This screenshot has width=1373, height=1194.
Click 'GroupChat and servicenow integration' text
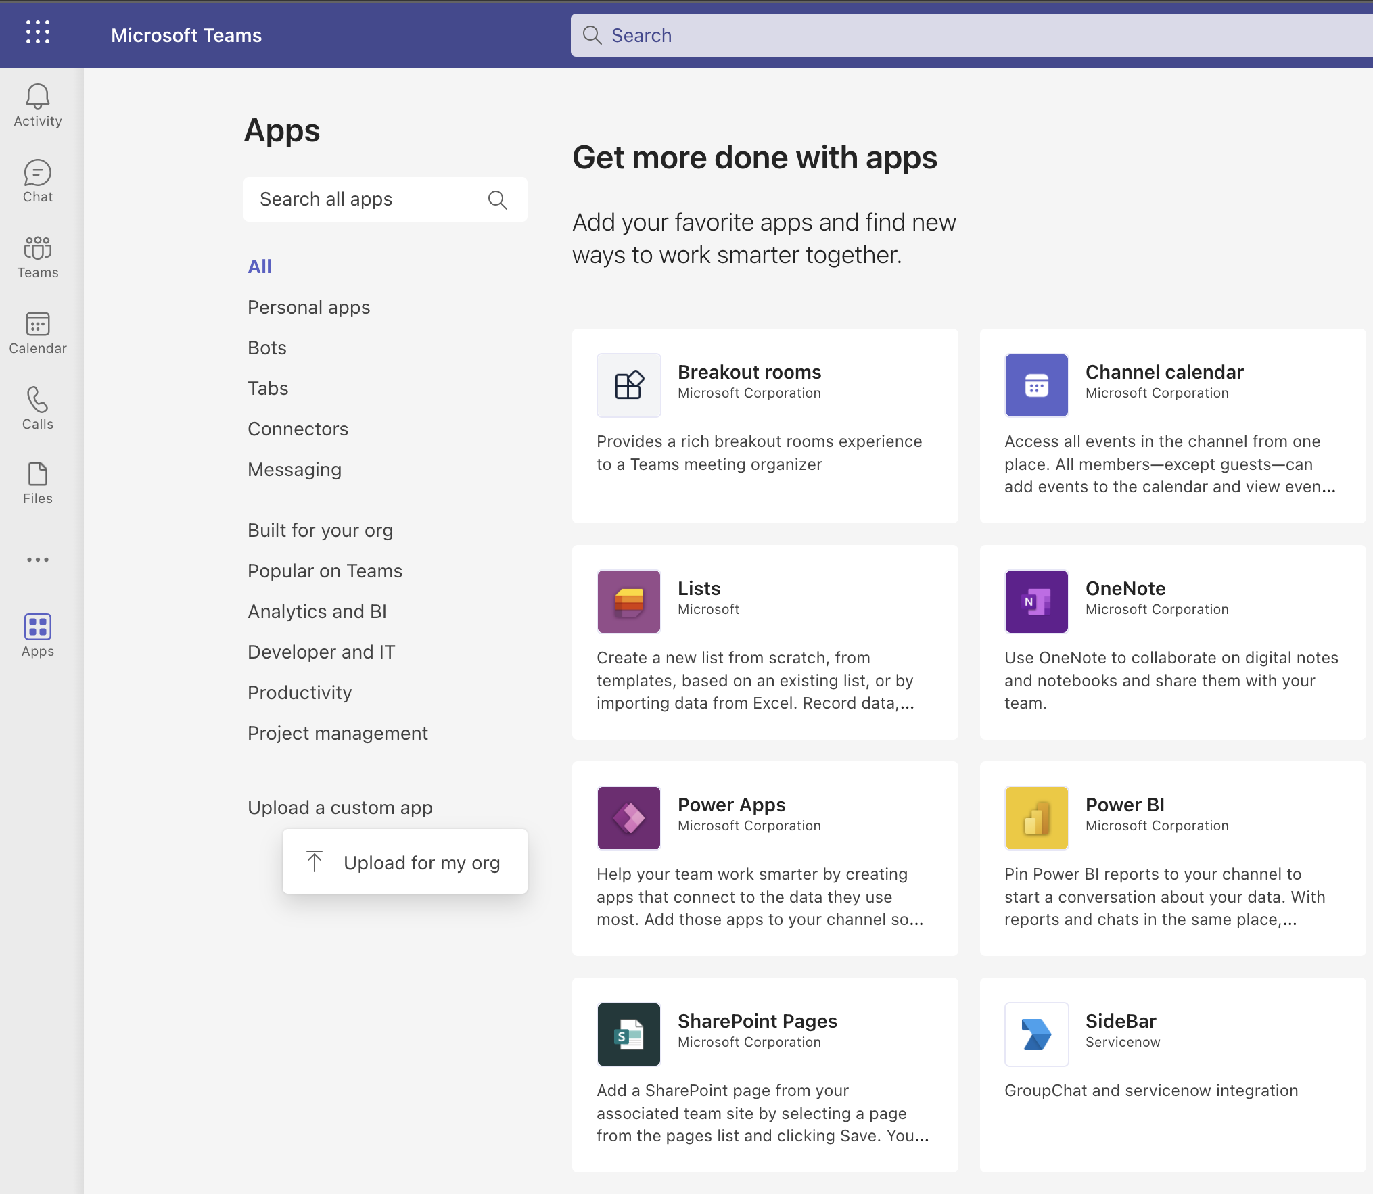[1151, 1091]
